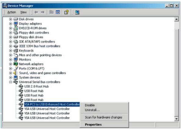Click the Floppy disk drives icon
181x129 pixels.
click(16, 37)
